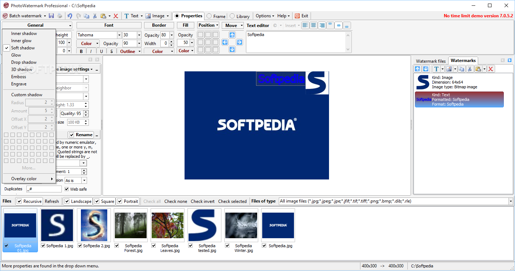515x271 pixels.
Task: Select the Properties radio button
Action: click(x=177, y=16)
